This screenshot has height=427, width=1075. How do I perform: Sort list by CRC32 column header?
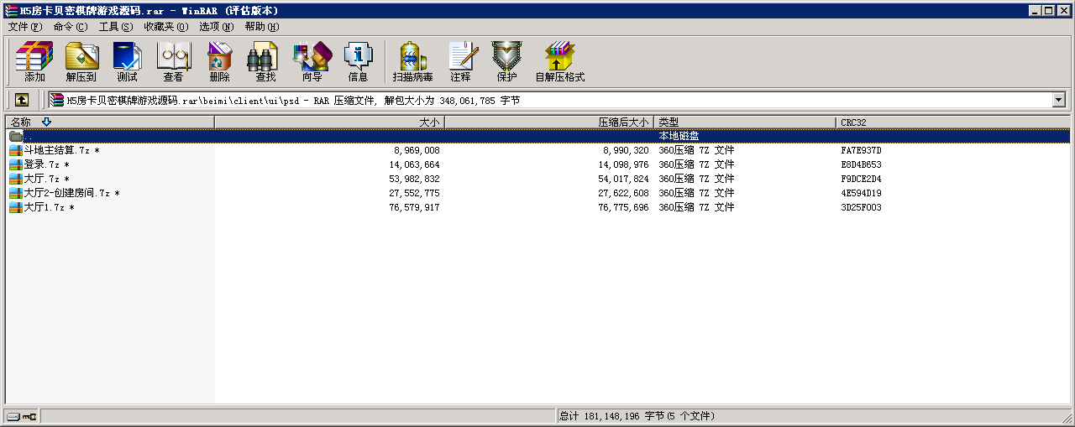[854, 122]
